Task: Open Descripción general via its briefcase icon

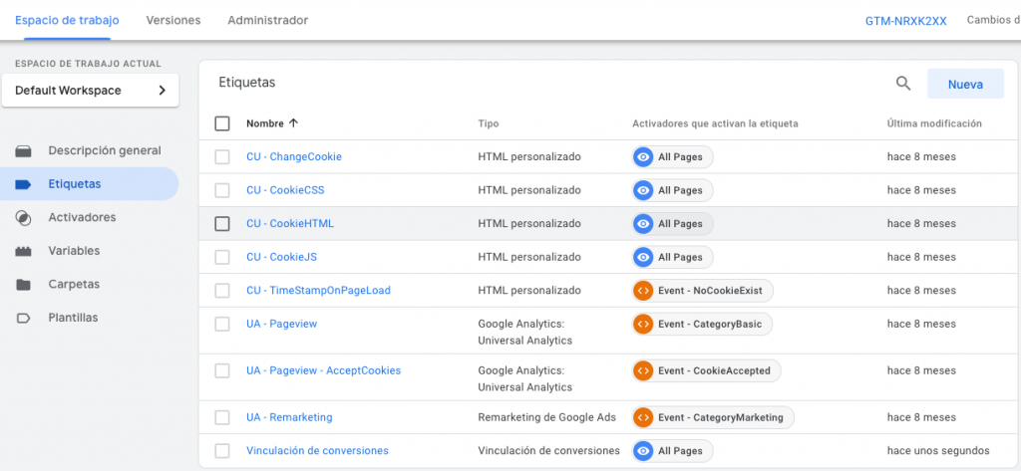Action: [x=24, y=151]
